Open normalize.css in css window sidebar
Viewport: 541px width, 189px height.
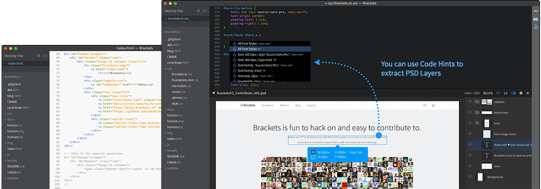(181, 86)
